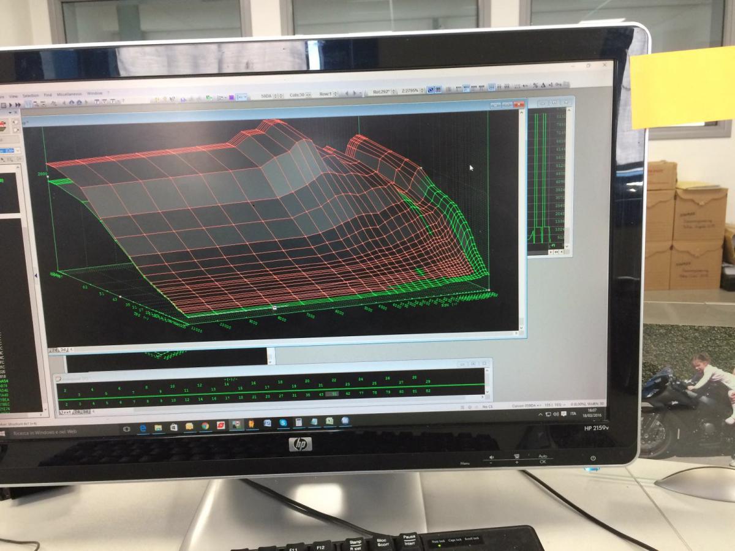Click the delta (Δ) toolbar icon
This screenshot has width=735, height=551.
click(x=543, y=85)
